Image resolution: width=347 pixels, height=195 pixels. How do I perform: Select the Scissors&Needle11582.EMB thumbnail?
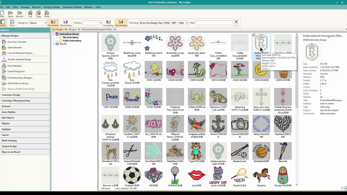pyautogui.click(x=132, y=151)
